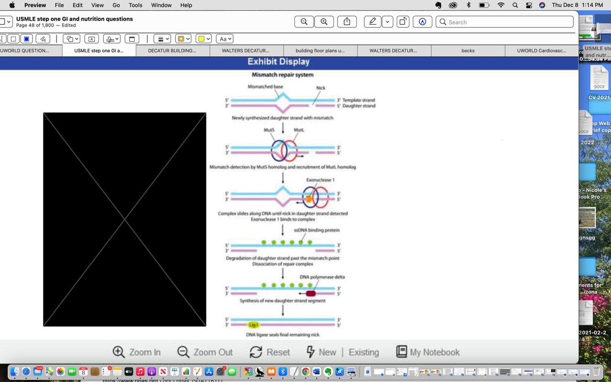Open Finder from the Dock

coord(15,371)
